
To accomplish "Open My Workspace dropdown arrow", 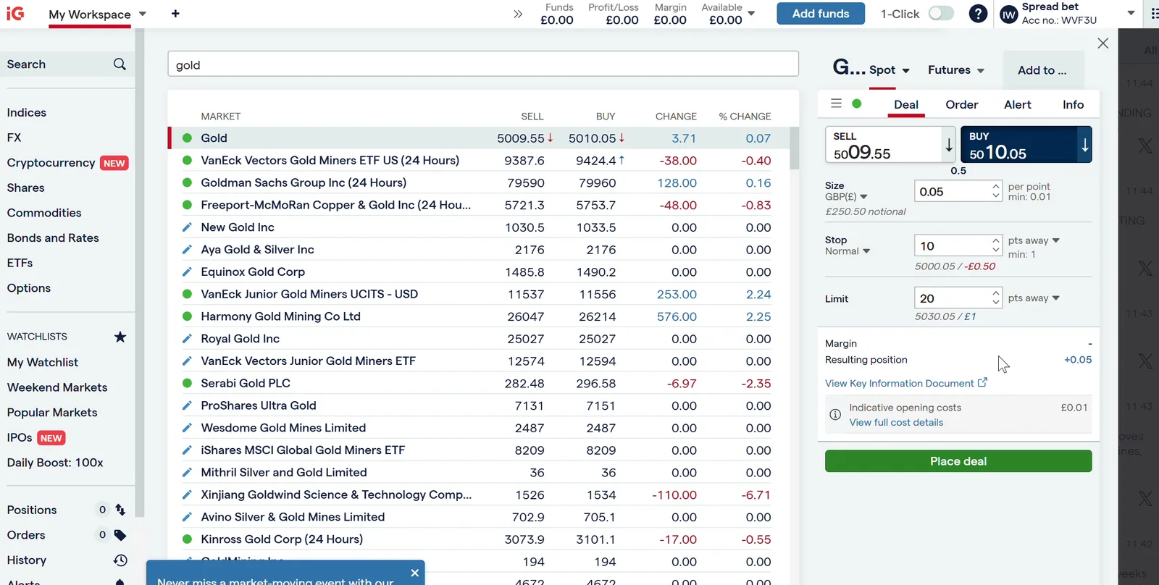I will tap(143, 14).
